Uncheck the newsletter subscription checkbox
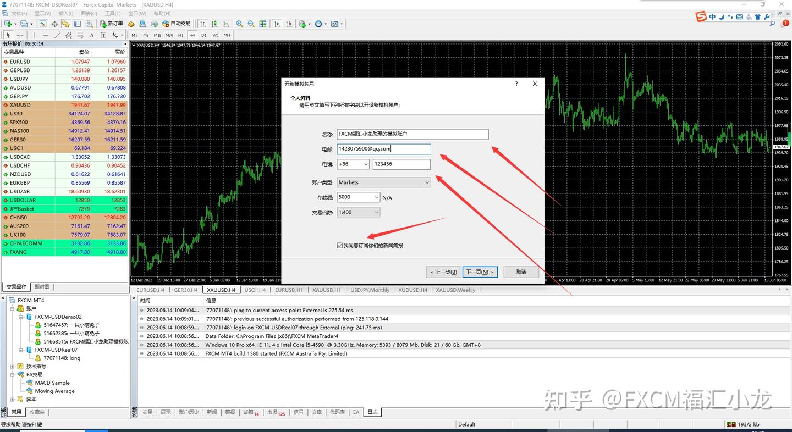This screenshot has height=432, width=792. 340,245
